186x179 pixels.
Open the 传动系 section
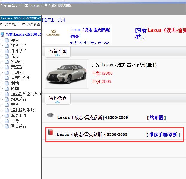(x=17, y=72)
